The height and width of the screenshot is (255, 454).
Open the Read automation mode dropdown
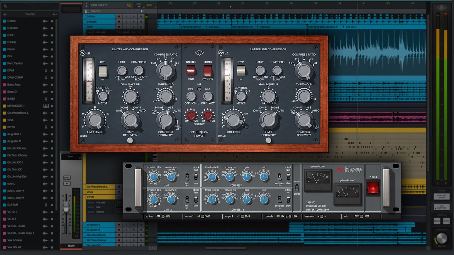tap(71, 157)
